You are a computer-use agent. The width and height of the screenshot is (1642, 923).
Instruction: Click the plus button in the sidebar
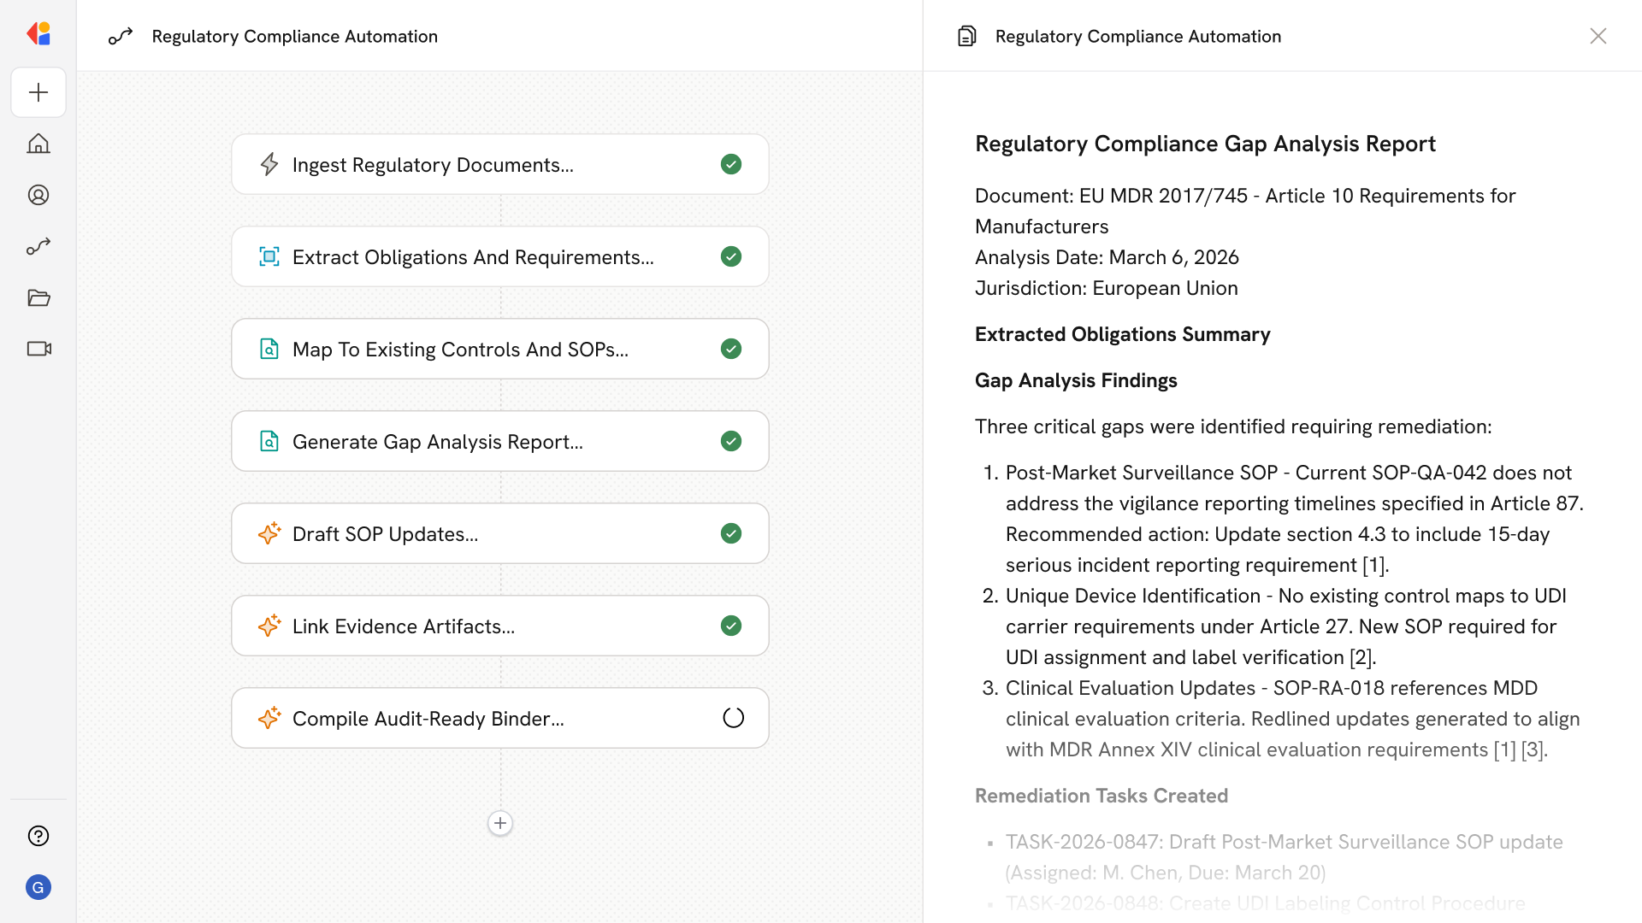coord(38,92)
